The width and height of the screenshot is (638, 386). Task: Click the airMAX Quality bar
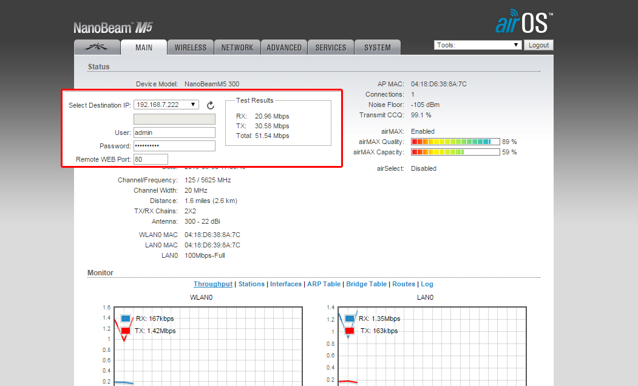point(455,142)
